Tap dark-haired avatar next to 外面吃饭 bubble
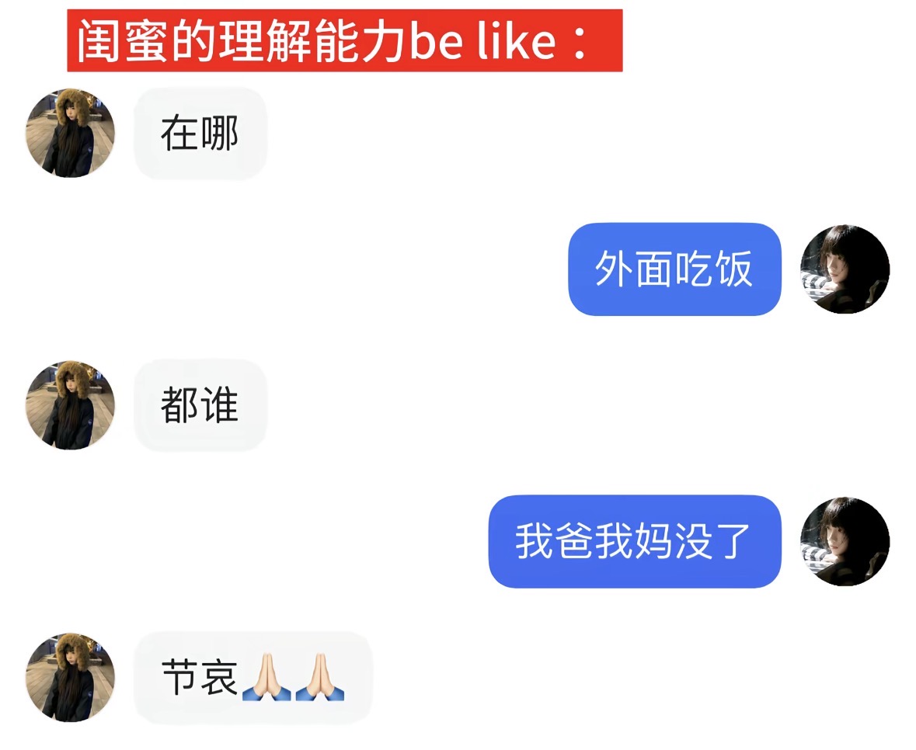This screenshot has width=916, height=750. click(x=845, y=269)
